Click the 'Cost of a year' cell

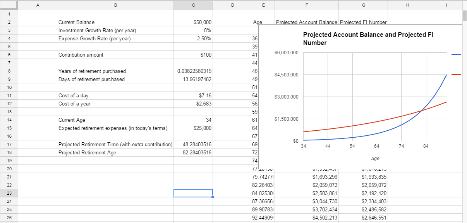(115, 104)
